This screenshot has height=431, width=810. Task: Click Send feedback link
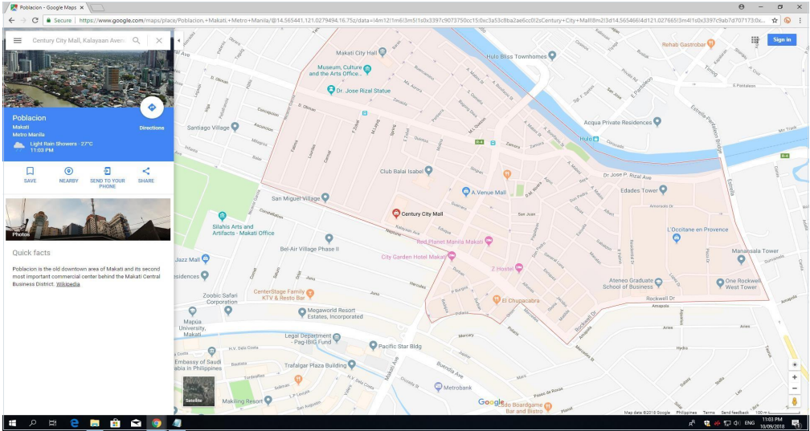point(735,413)
